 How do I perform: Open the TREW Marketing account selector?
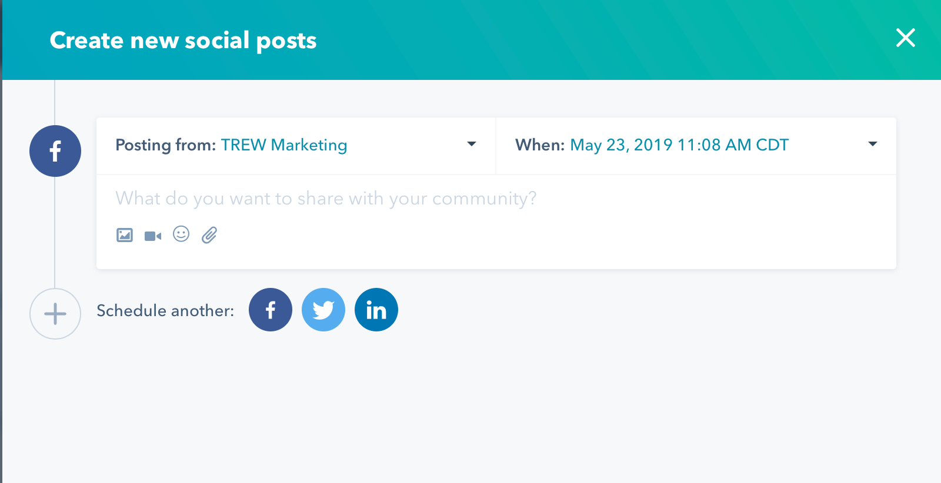click(284, 145)
